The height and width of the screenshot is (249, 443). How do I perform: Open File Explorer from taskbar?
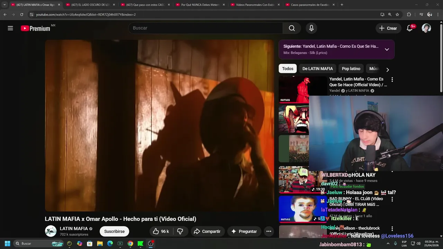pyautogui.click(x=100, y=243)
